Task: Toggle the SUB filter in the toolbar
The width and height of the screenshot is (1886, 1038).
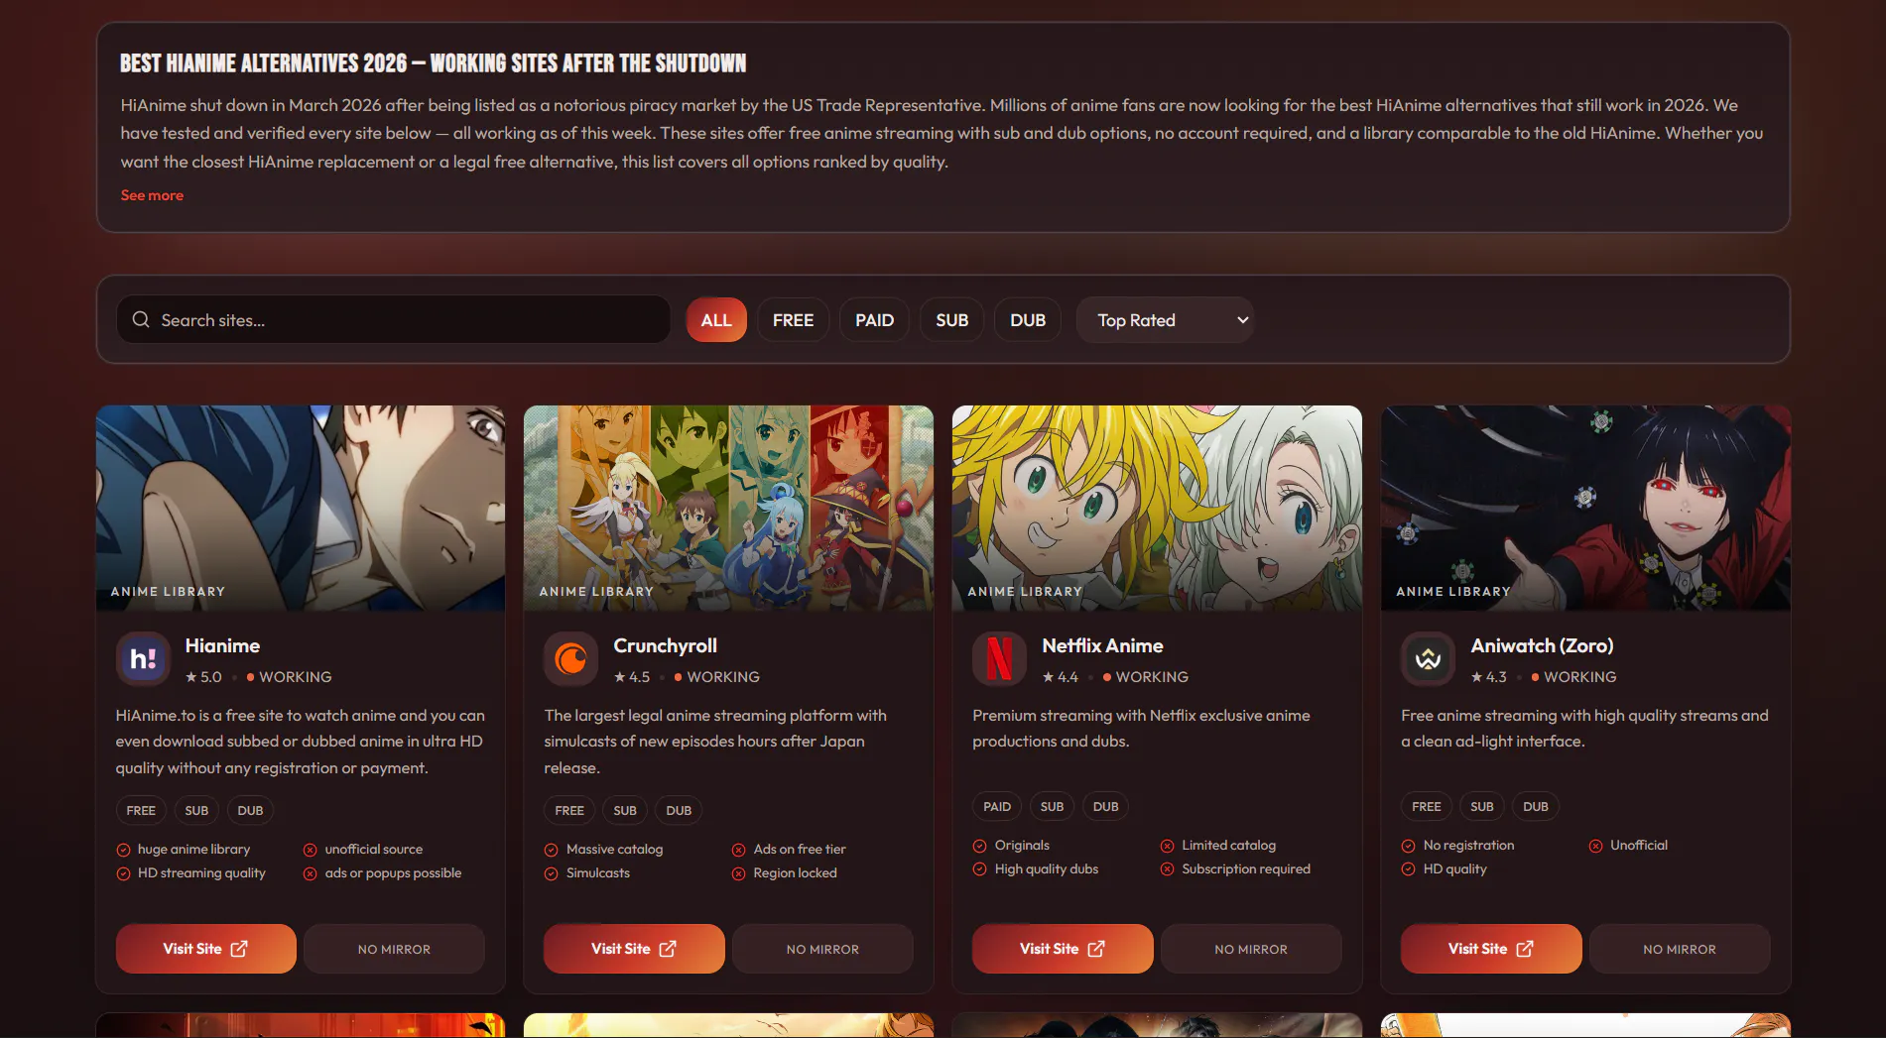Action: point(951,320)
